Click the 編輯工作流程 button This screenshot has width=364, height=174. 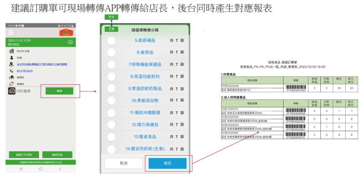tap(24, 155)
